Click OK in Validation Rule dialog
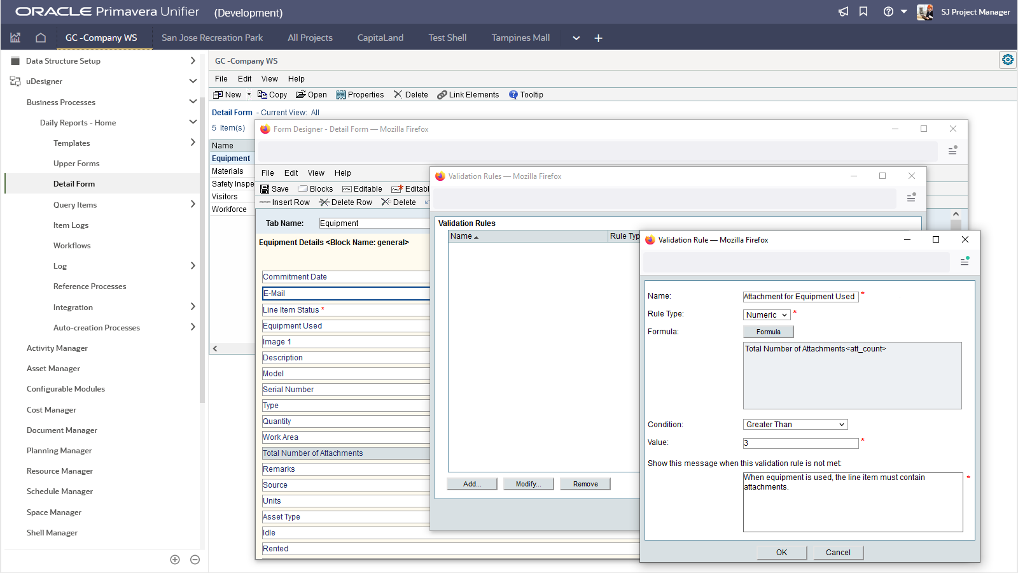1018x573 pixels. pyautogui.click(x=782, y=553)
